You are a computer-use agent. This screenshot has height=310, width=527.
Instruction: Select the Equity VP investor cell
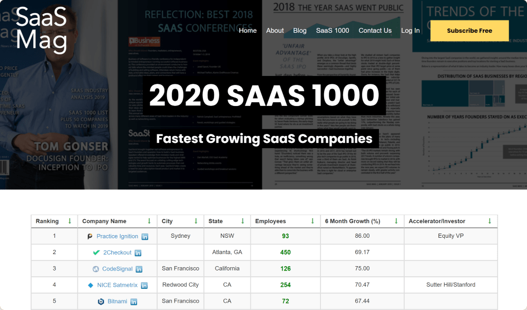point(451,236)
